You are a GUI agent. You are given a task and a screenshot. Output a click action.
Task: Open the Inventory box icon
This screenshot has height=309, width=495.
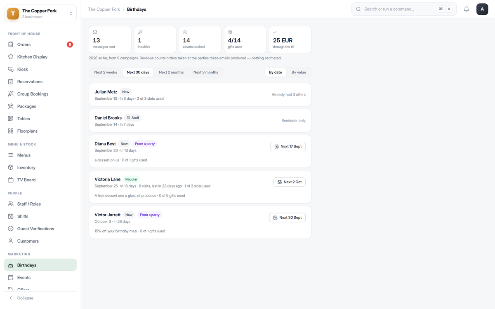coord(11,168)
